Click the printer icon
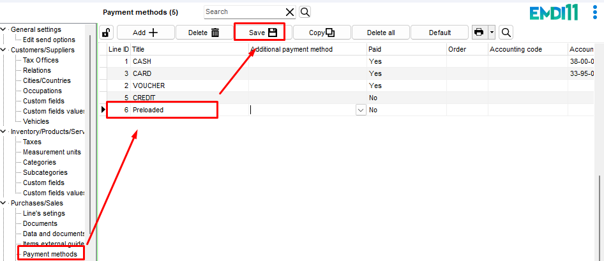 [479, 33]
